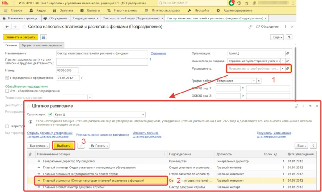Open Организация field link icon

[x=287, y=53]
